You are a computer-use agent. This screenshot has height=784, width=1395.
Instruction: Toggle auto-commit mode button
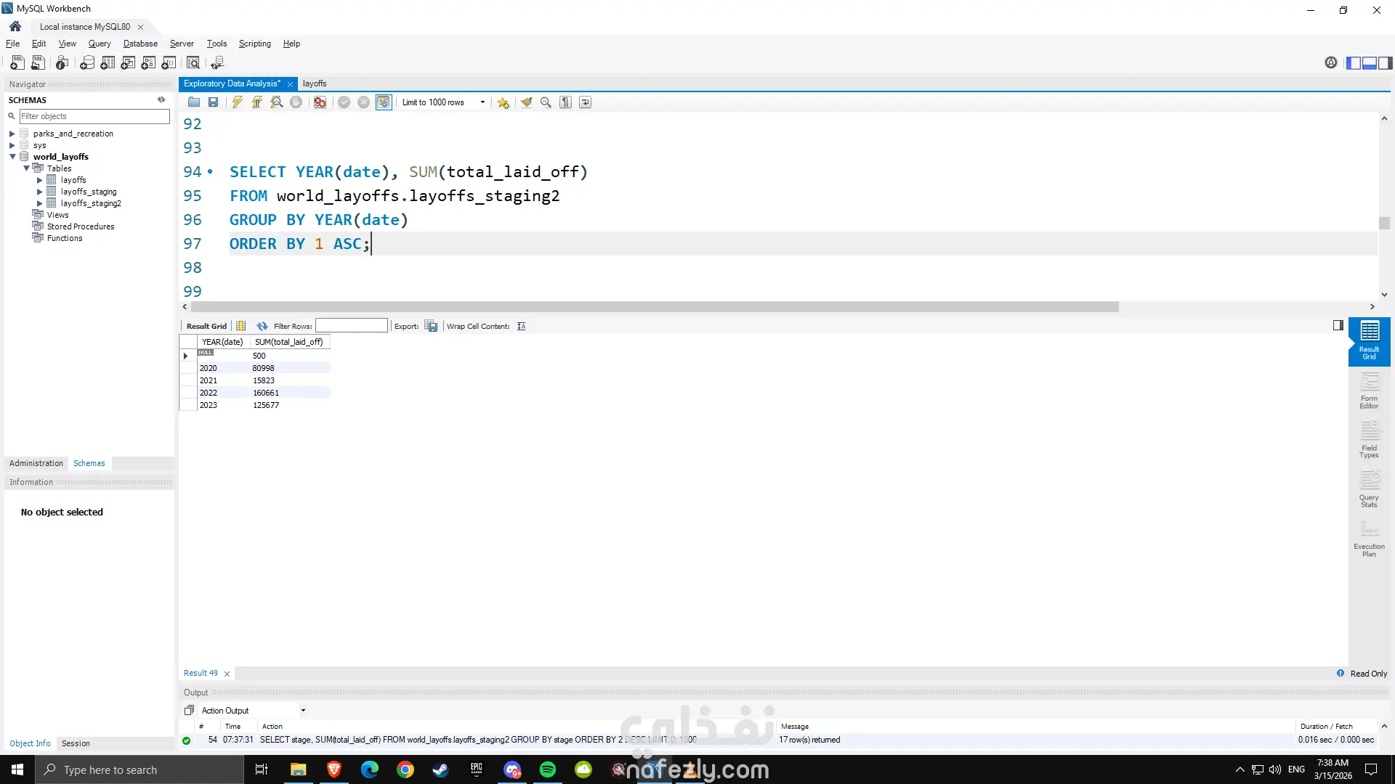point(384,102)
